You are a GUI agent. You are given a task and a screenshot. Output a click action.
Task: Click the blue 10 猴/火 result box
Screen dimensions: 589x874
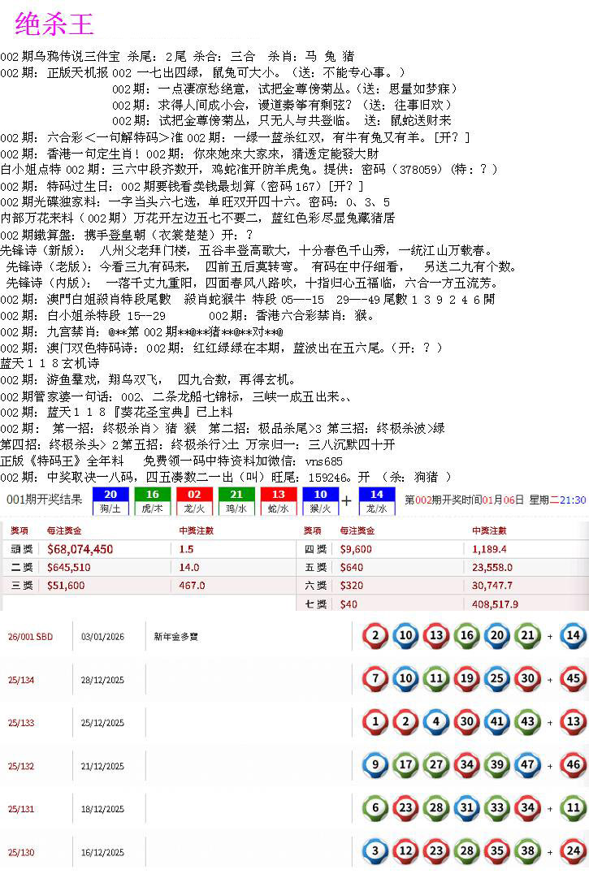click(x=320, y=501)
